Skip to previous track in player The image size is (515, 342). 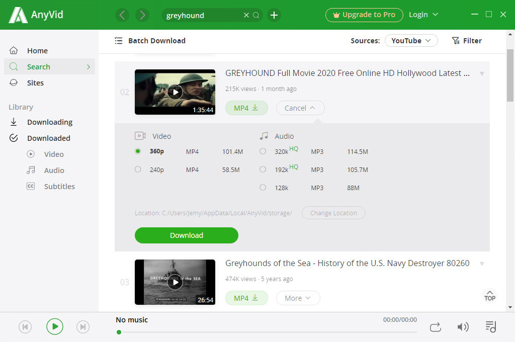tap(25, 327)
